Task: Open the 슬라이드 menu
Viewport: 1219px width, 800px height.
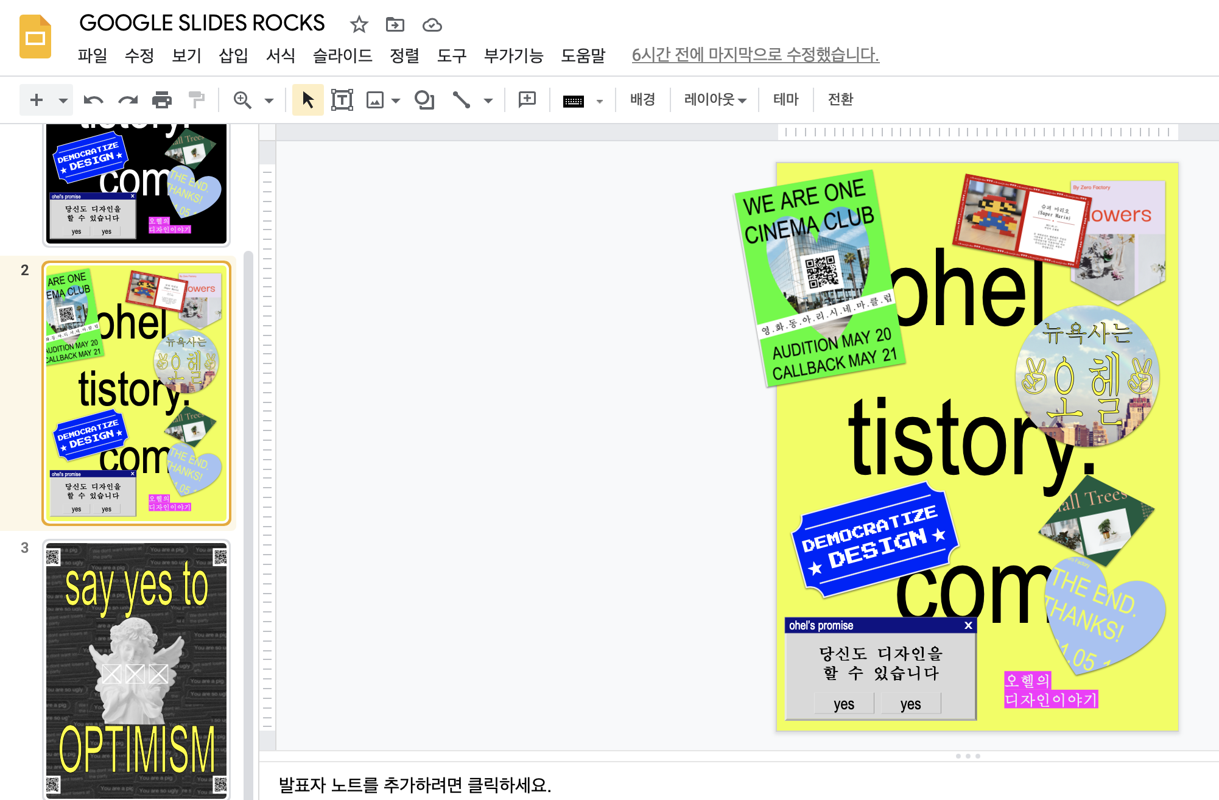Action: pos(342,55)
